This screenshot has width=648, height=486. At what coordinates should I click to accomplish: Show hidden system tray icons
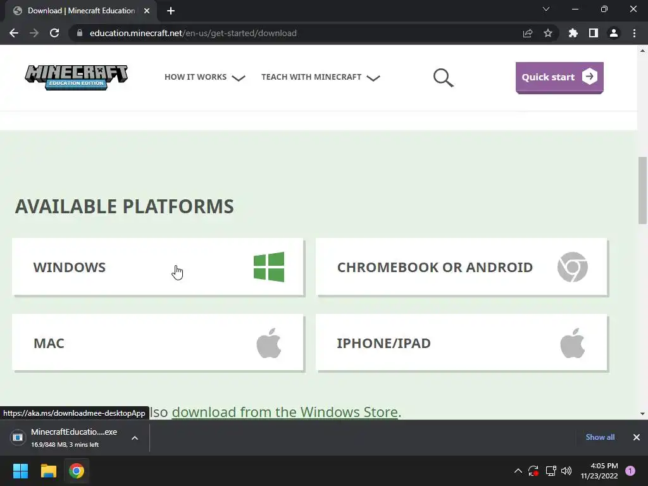coord(518,471)
